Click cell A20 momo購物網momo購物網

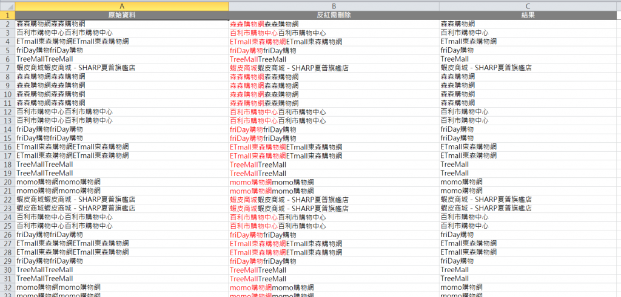tap(121, 182)
